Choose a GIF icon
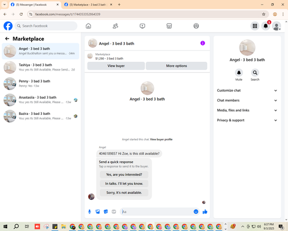This screenshot has height=231, width=288. [x=114, y=212]
